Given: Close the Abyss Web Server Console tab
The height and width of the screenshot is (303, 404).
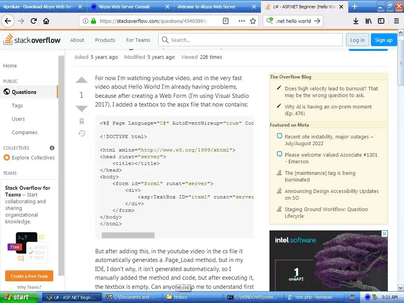Looking at the screenshot, I should 167,7.
